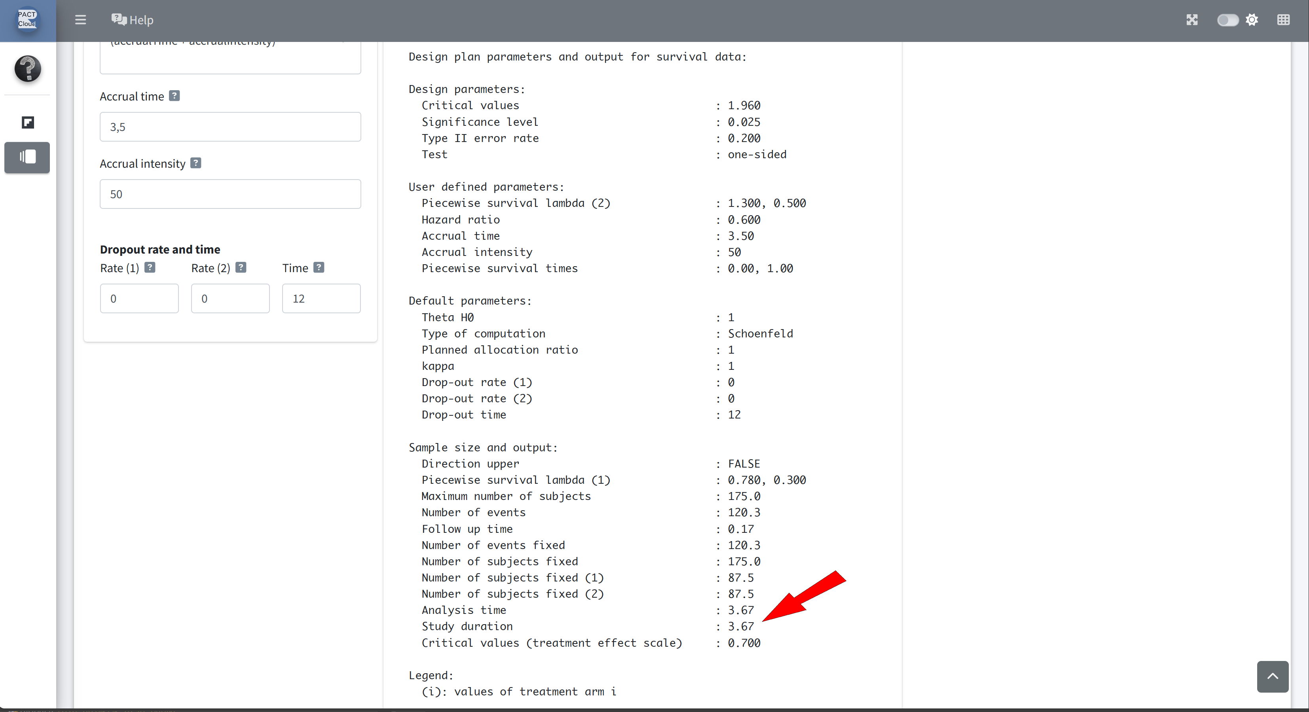The width and height of the screenshot is (1309, 712).
Task: Open the settings gear icon
Action: pos(1252,20)
